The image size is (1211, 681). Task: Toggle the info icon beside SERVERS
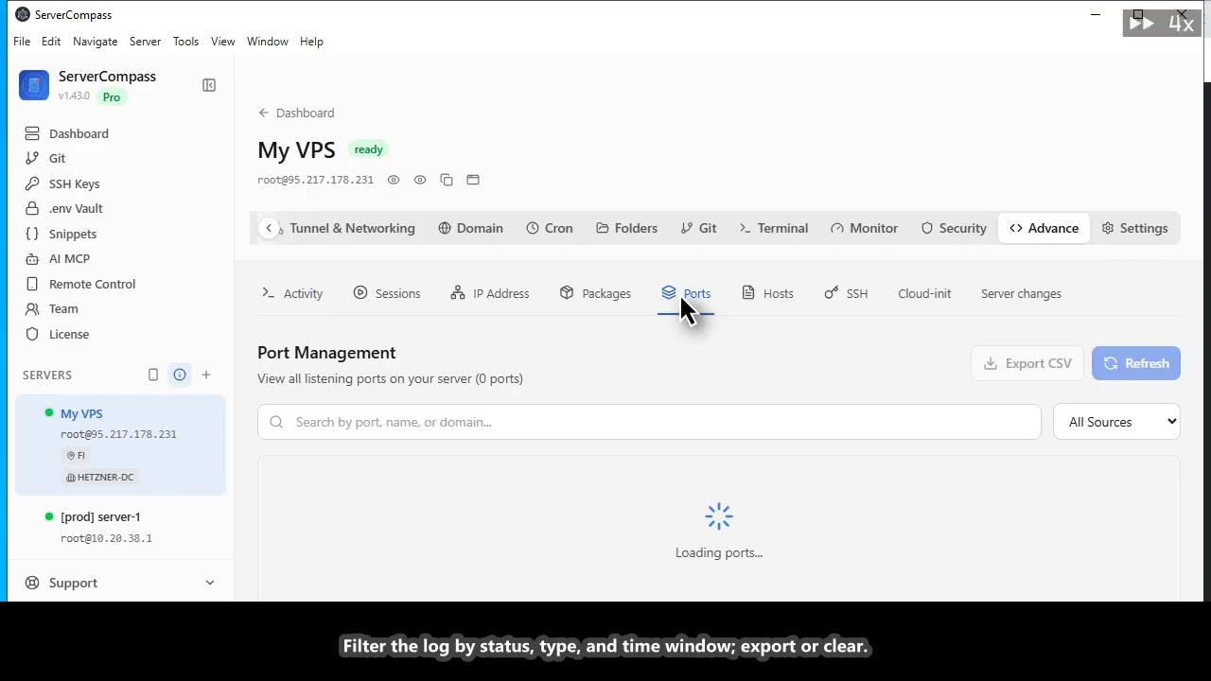pos(180,375)
